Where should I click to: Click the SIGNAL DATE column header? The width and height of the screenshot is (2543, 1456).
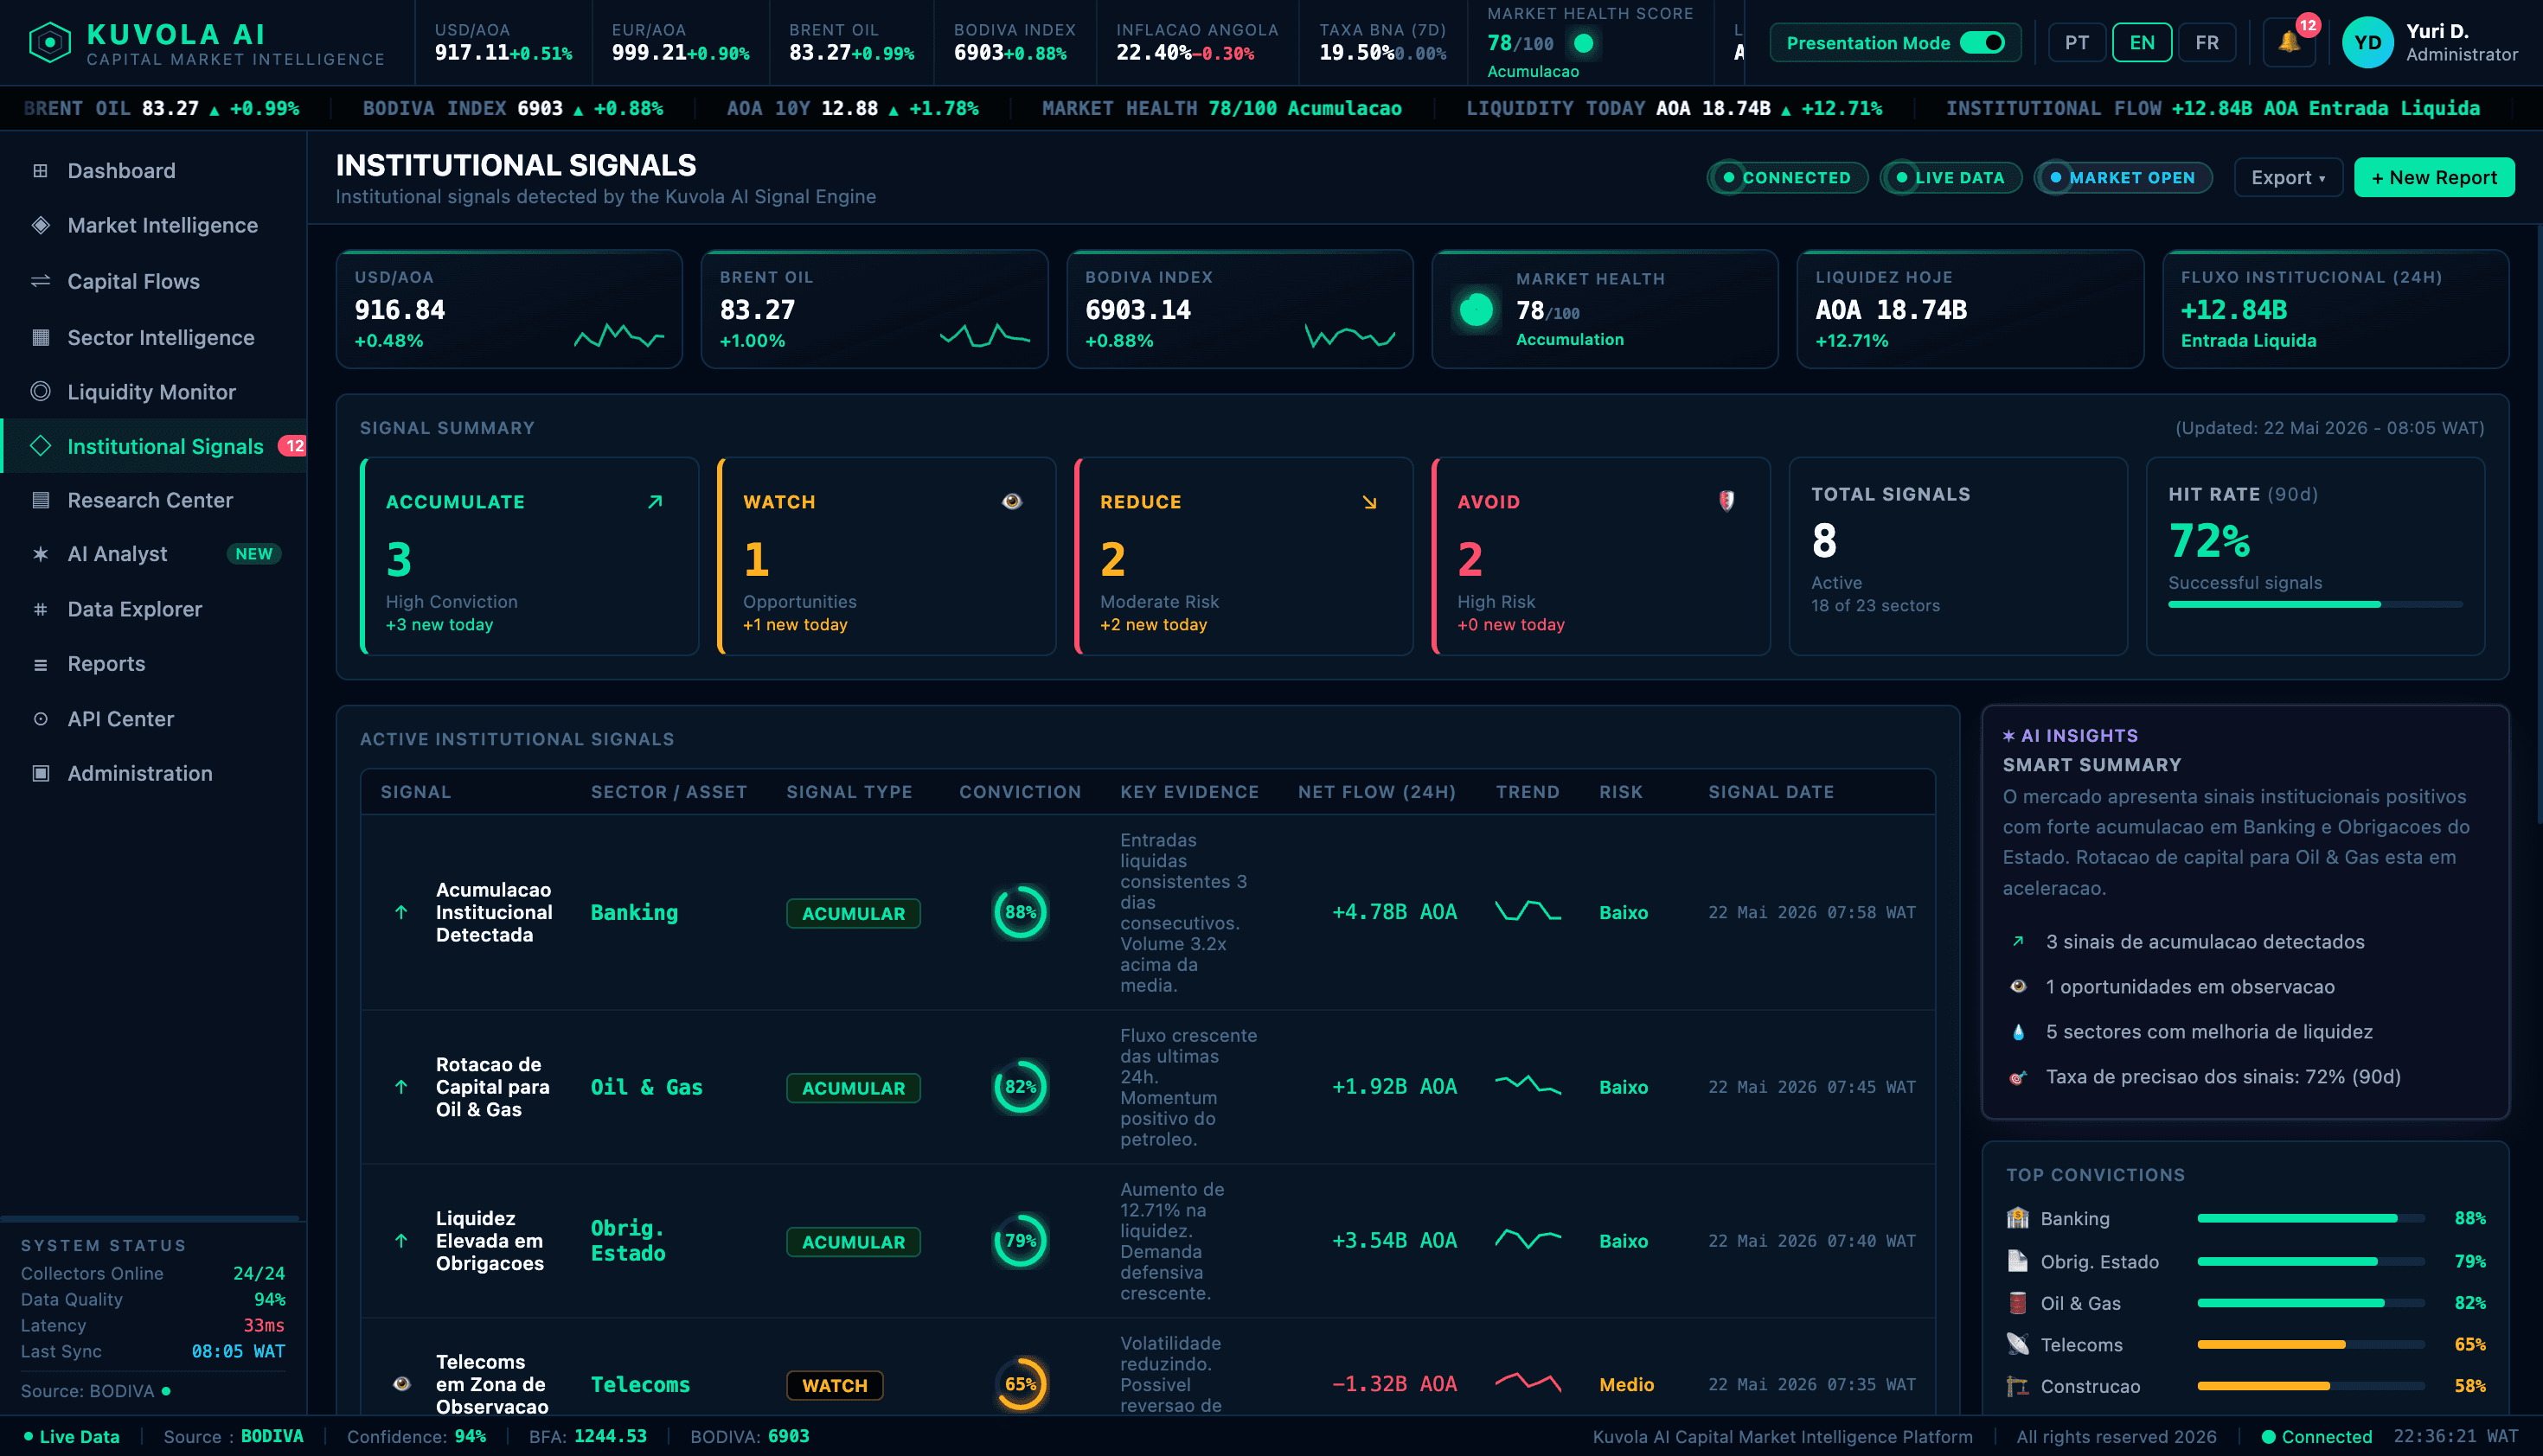point(1771,792)
